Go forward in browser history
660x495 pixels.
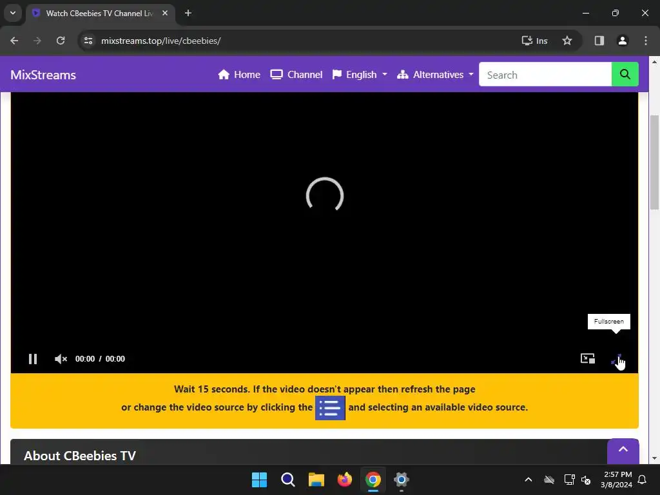37,41
